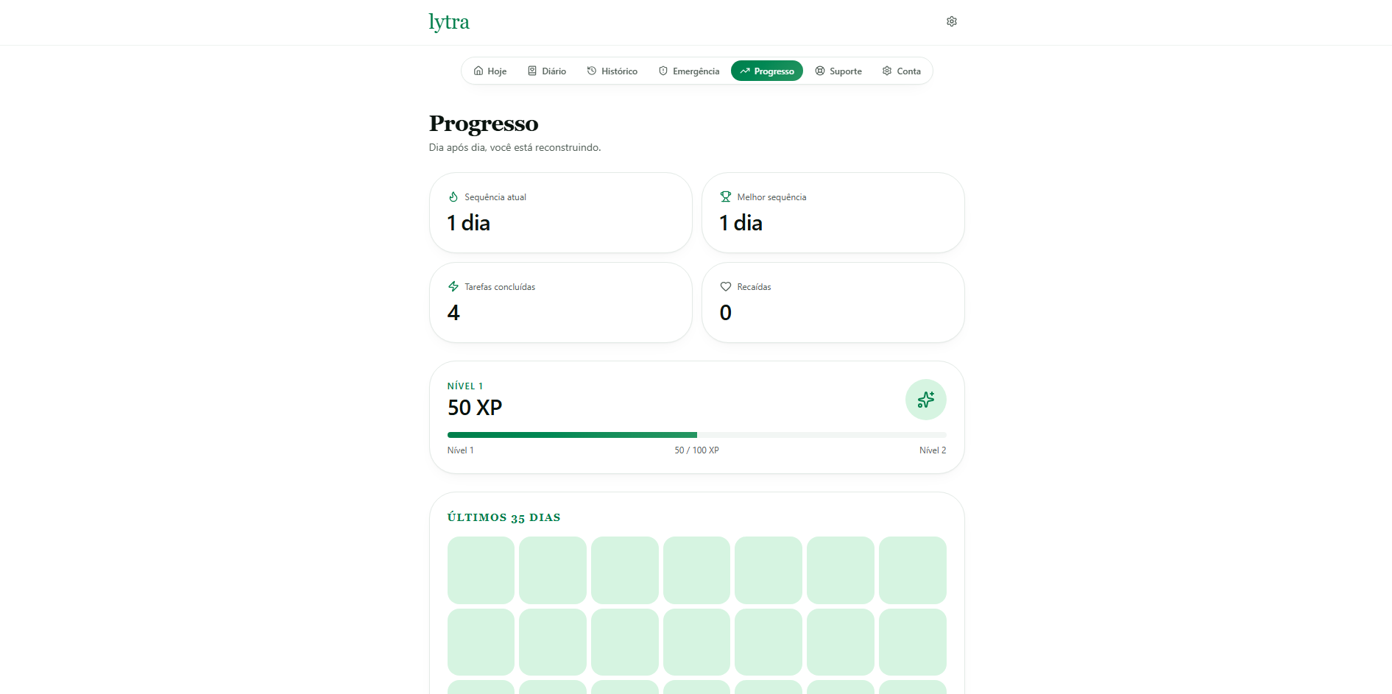This screenshot has height=694, width=1392.
Task: Click the trophy icon beside Melhor sequência
Action: point(726,197)
